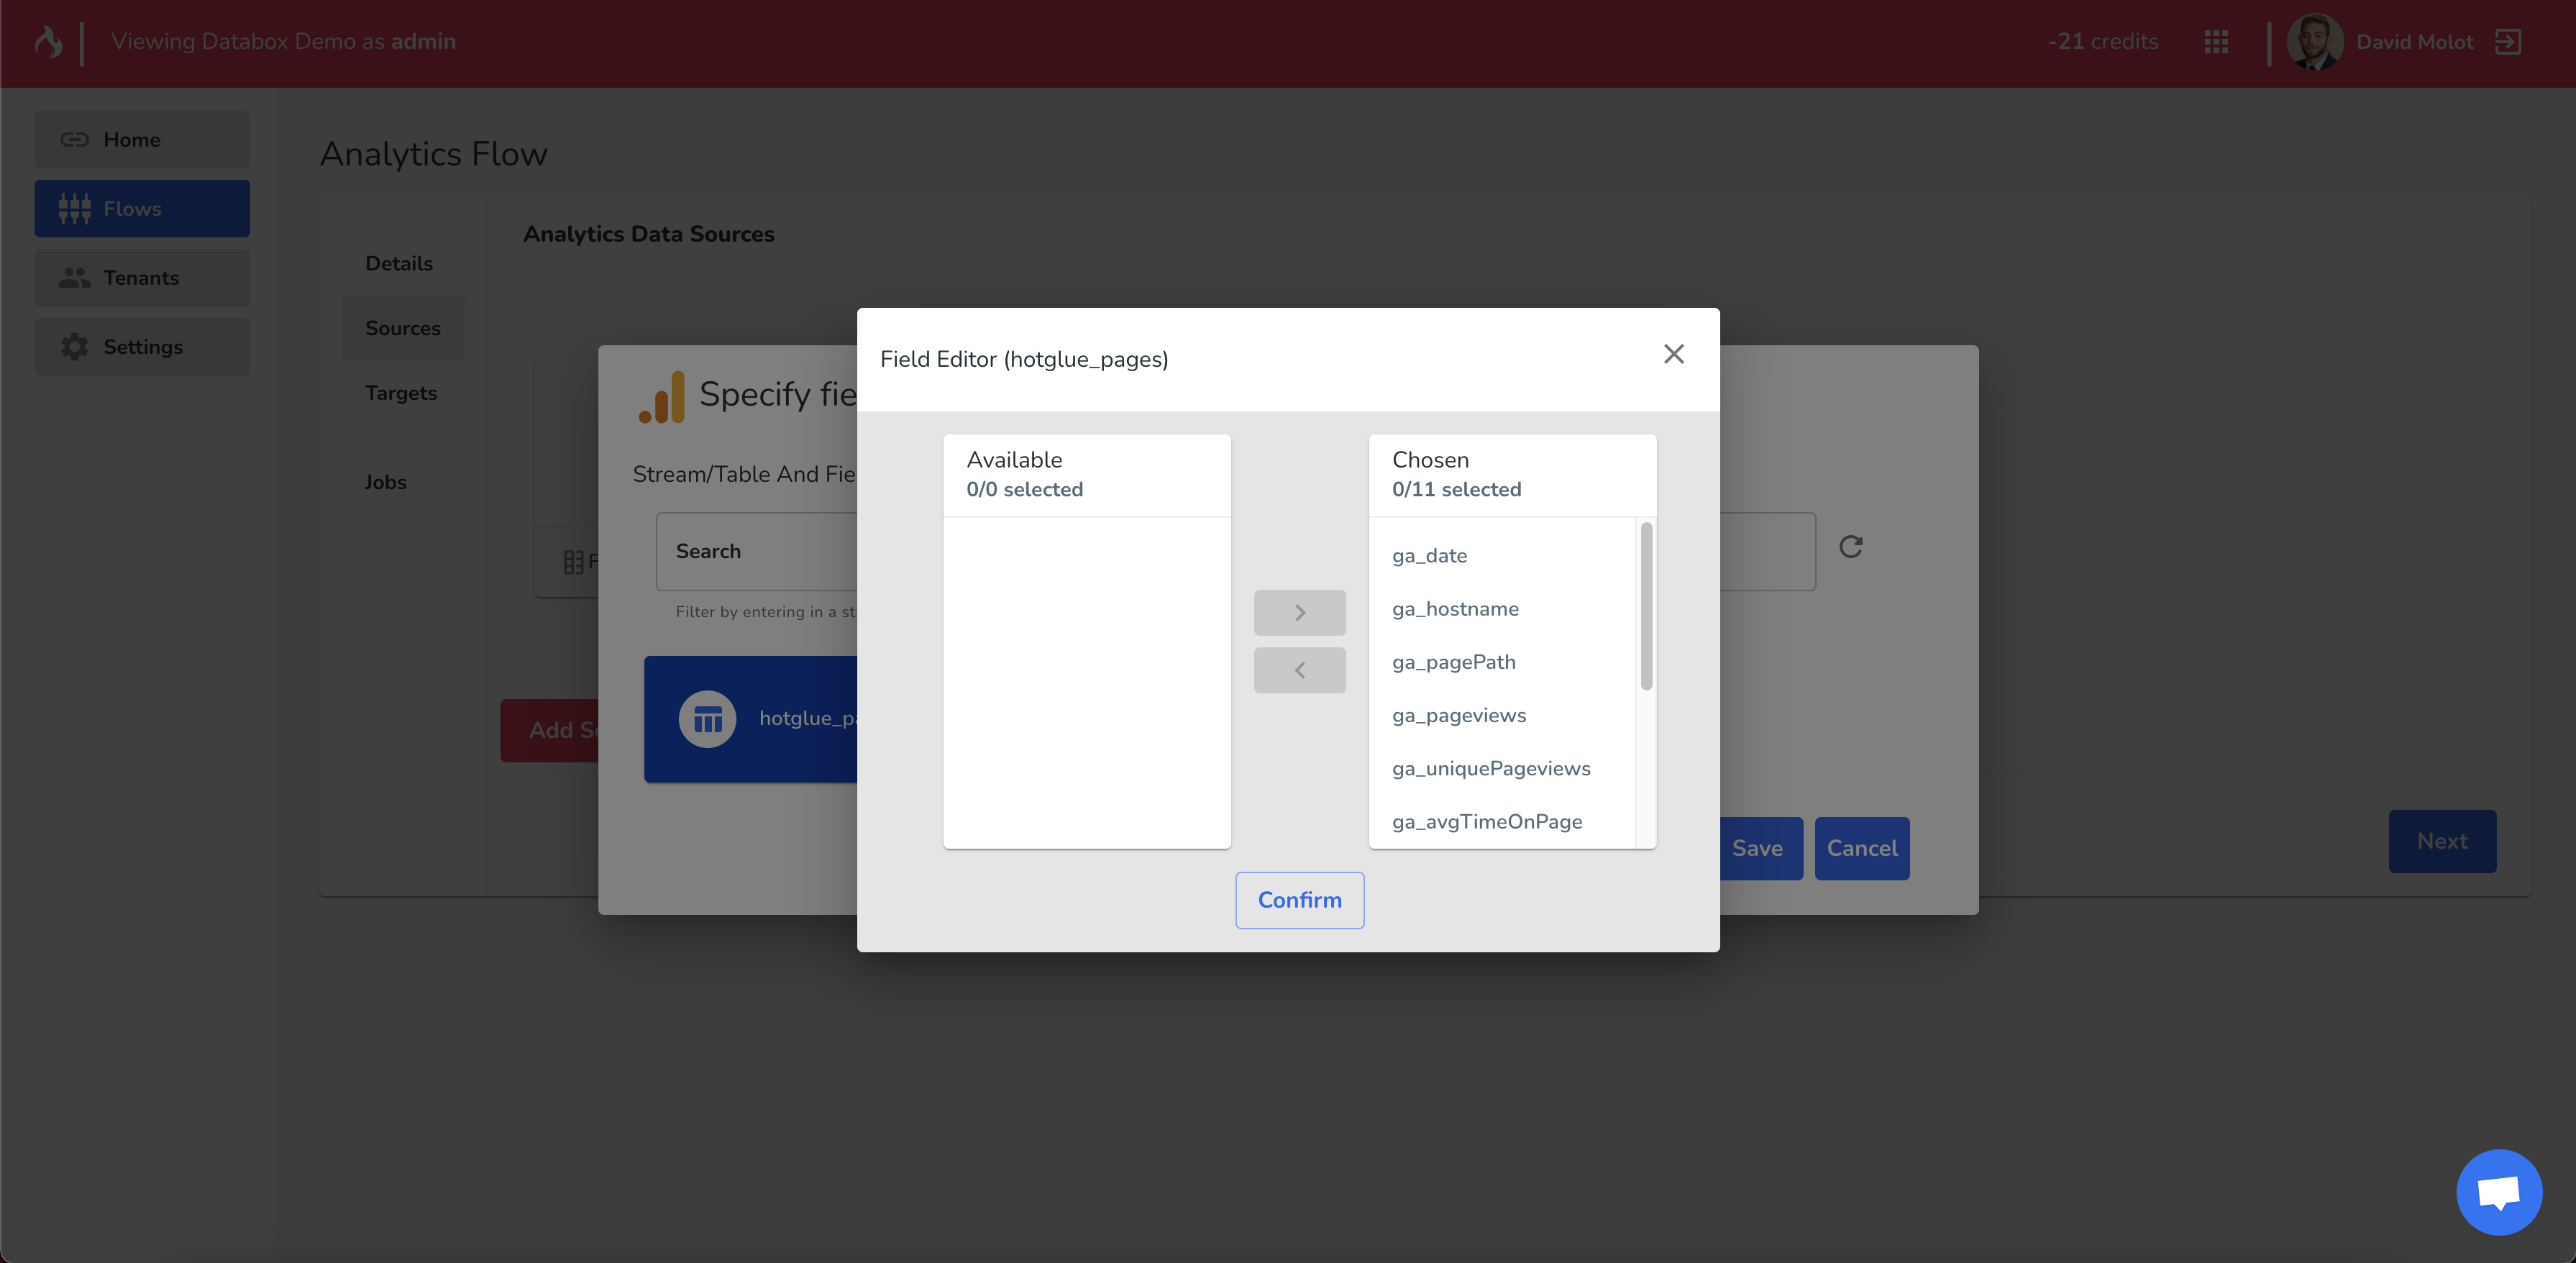Viewport: 2576px width, 1263px height.
Task: Open the Tenants sidebar menu
Action: point(142,278)
